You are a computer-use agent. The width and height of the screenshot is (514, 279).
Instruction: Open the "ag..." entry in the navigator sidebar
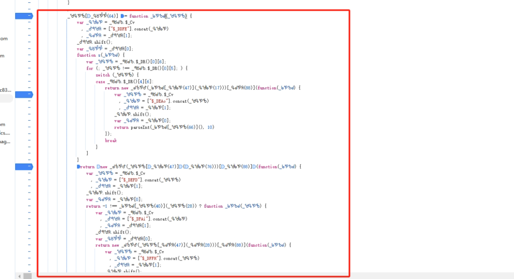[5, 142]
